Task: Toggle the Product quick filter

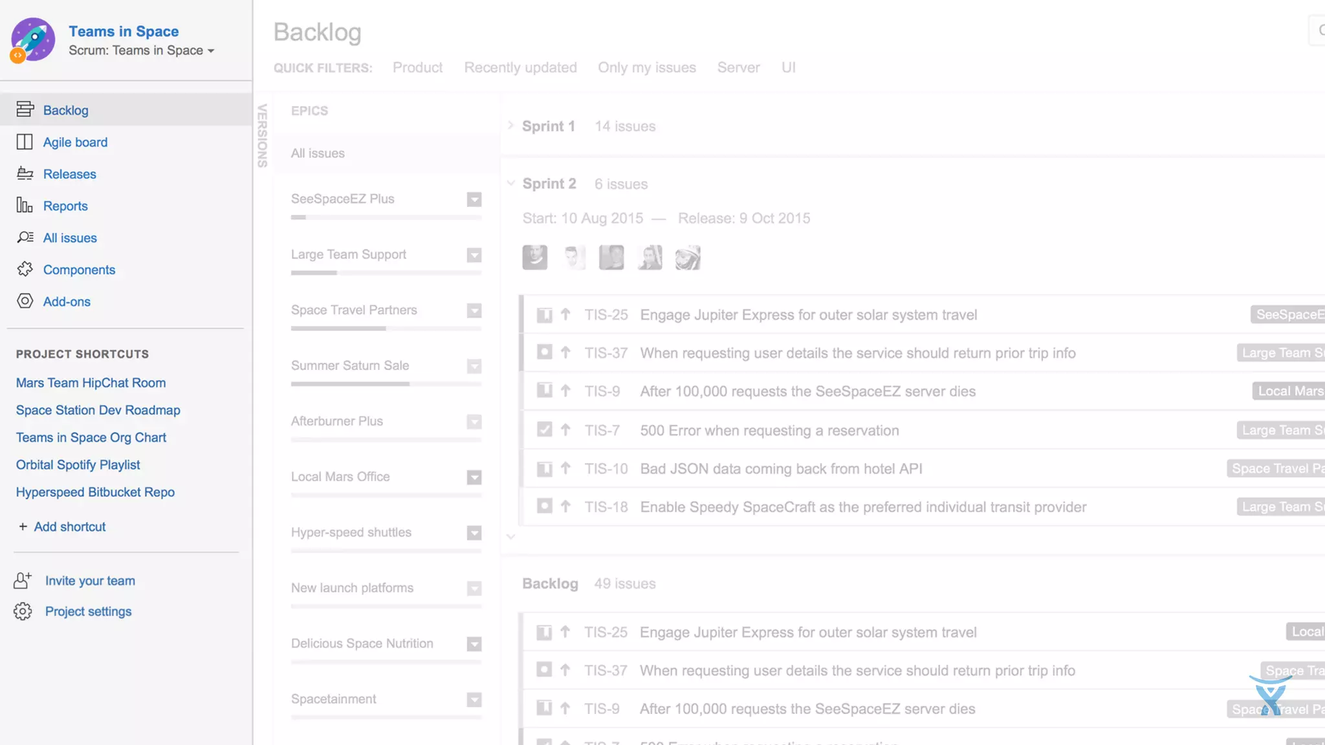Action: pos(417,67)
